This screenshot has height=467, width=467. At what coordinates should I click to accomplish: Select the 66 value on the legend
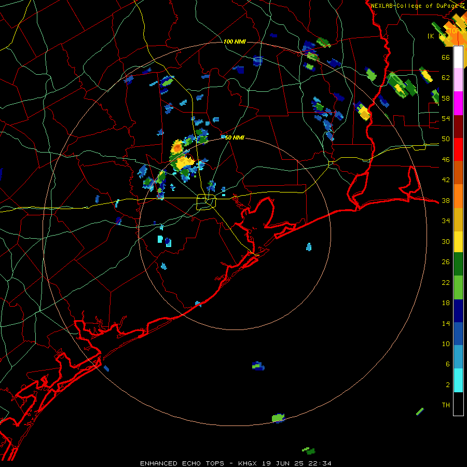[446, 57]
